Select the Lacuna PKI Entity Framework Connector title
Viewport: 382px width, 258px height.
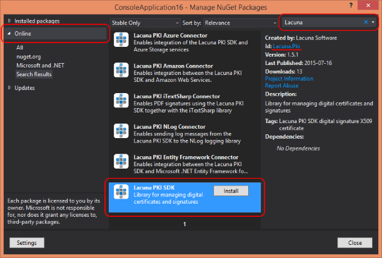click(186, 157)
